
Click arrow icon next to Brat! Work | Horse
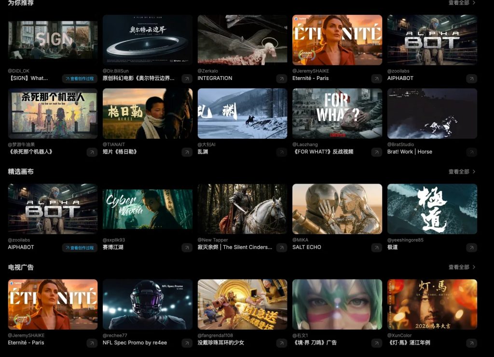coord(471,152)
